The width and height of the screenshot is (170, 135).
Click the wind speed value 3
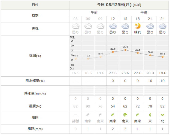(125, 129)
